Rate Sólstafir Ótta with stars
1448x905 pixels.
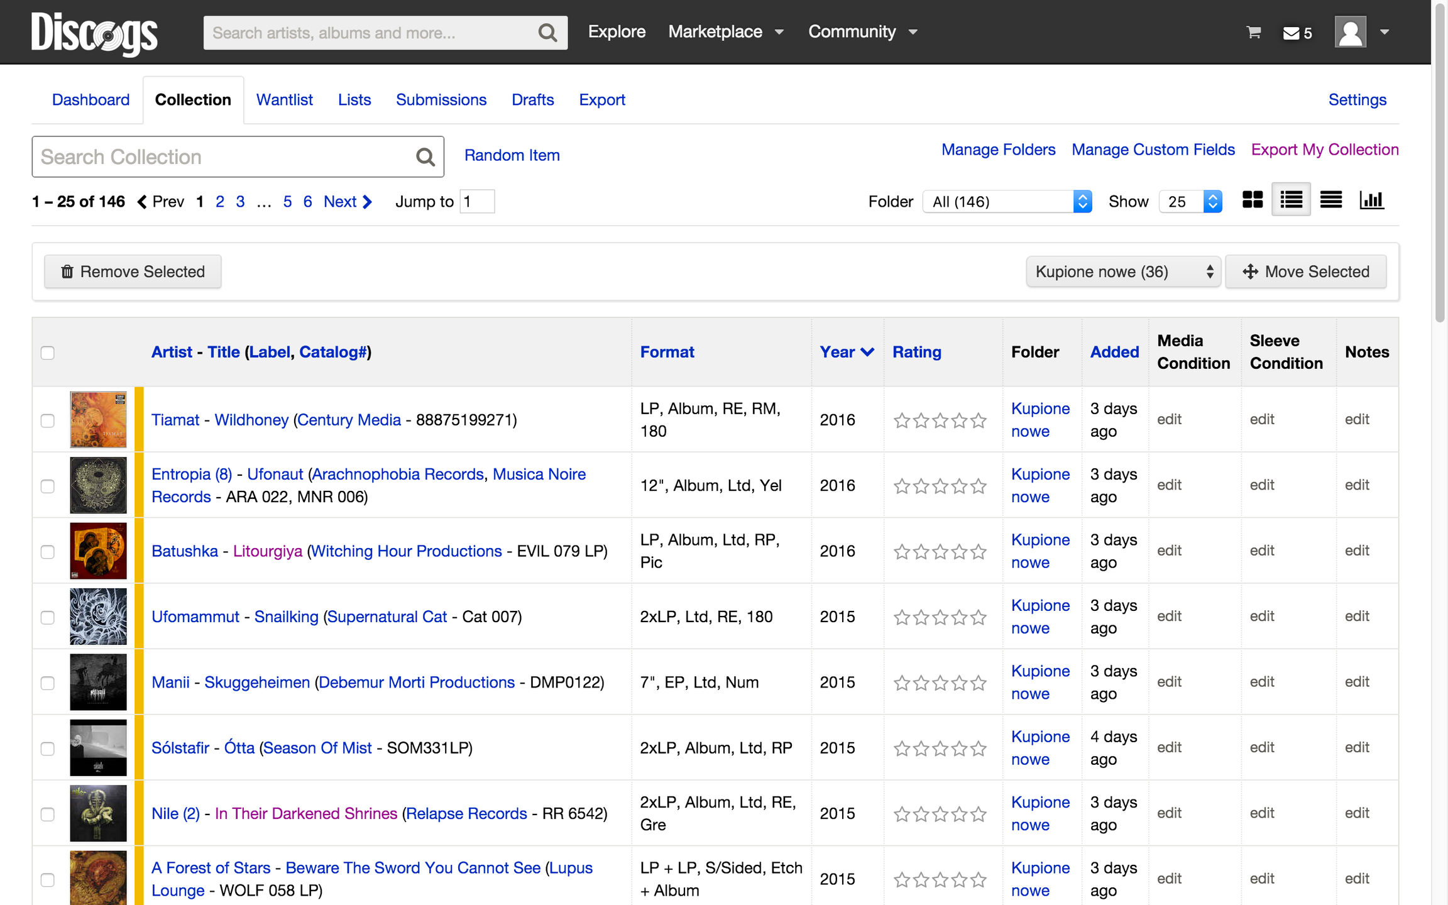(x=940, y=749)
